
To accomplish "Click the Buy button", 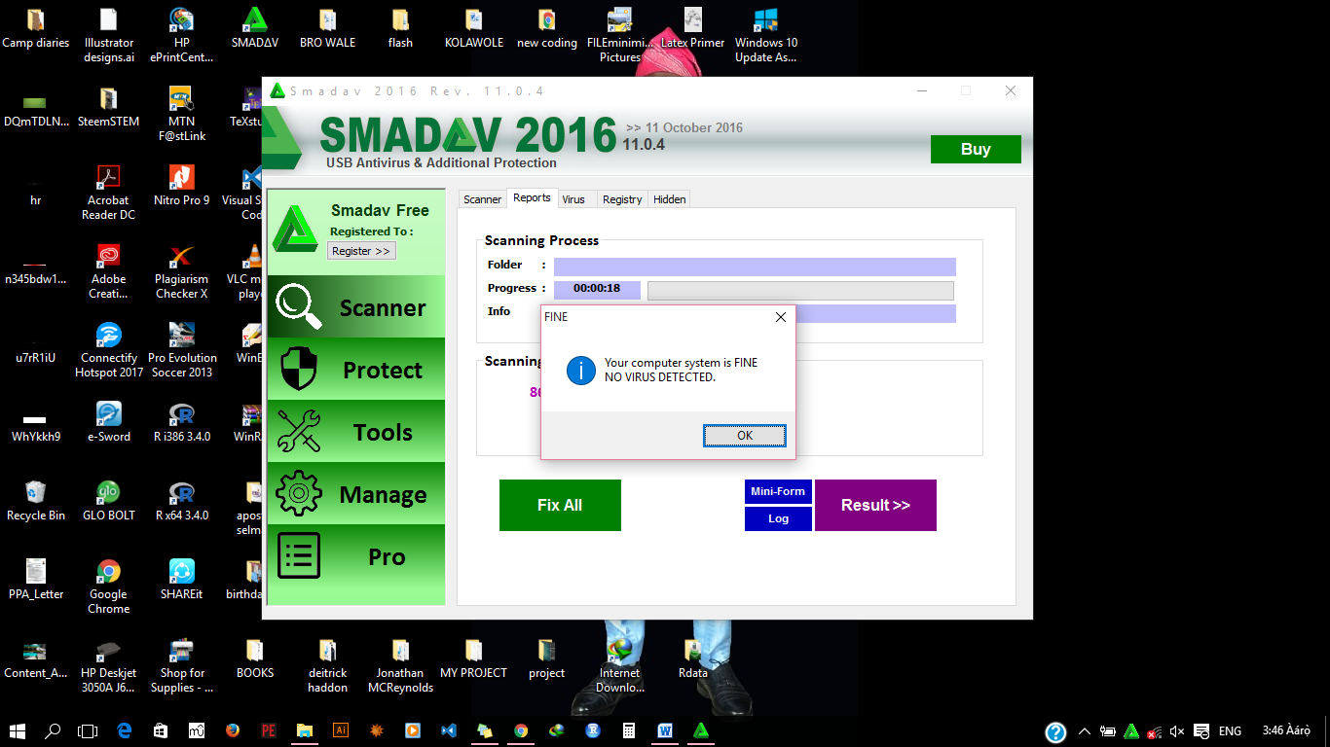I will point(975,149).
